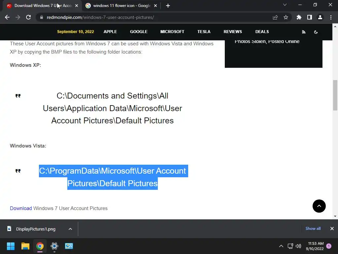Open the MICROSOFT menu category
This screenshot has width=338, height=254.
[172, 31]
